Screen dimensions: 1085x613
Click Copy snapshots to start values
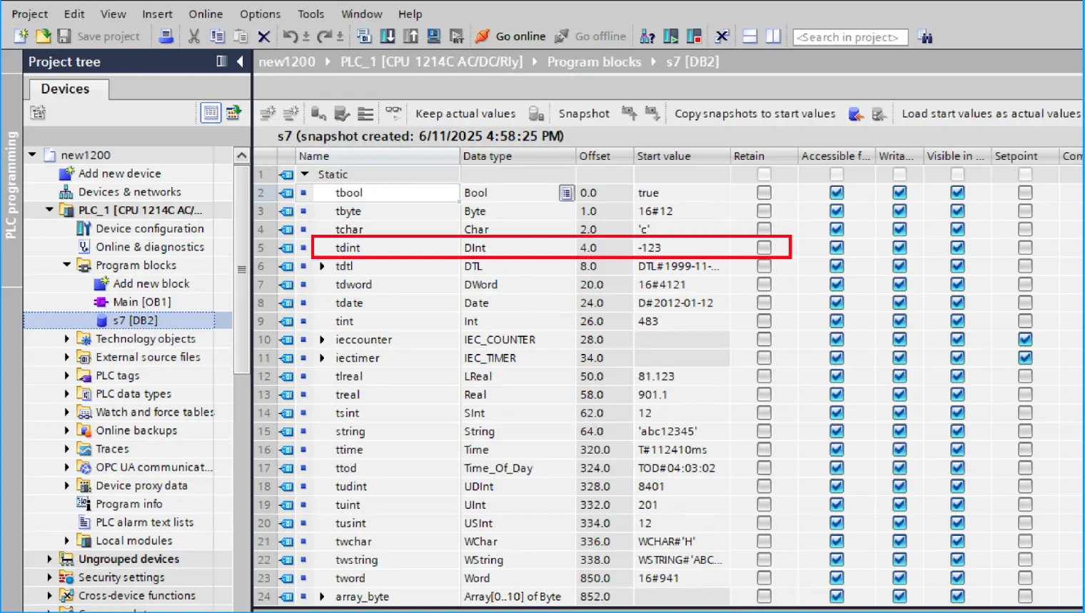pyautogui.click(x=755, y=113)
